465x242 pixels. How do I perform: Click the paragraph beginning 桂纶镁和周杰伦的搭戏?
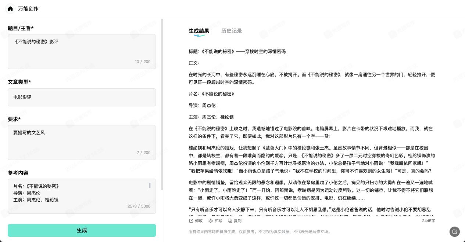pyautogui.click(x=312, y=160)
